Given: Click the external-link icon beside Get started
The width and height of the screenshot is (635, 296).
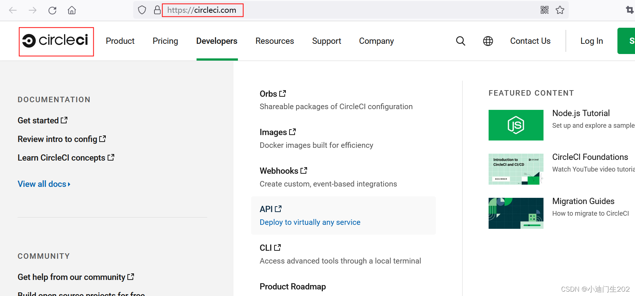Looking at the screenshot, I should (64, 120).
